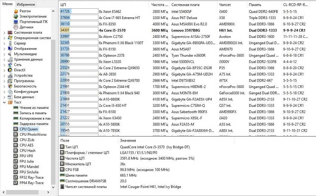Select the FP64 Ray-Trace test

31,183
